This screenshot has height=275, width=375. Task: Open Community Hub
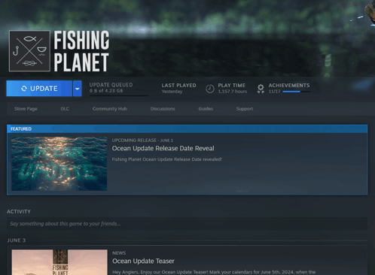110,109
